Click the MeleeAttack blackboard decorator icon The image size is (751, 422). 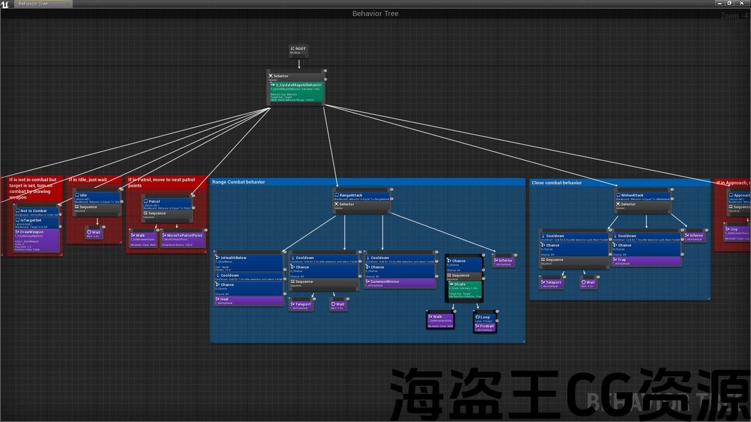pos(618,195)
